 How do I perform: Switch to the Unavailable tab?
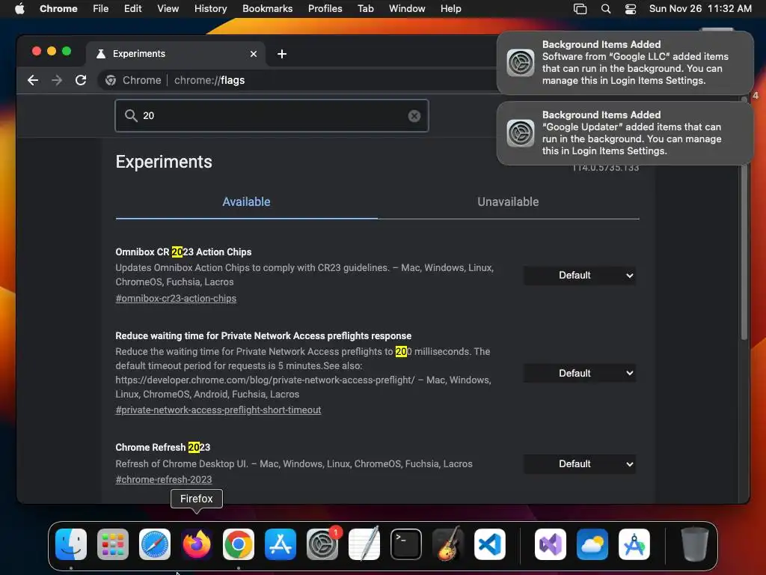pyautogui.click(x=508, y=202)
